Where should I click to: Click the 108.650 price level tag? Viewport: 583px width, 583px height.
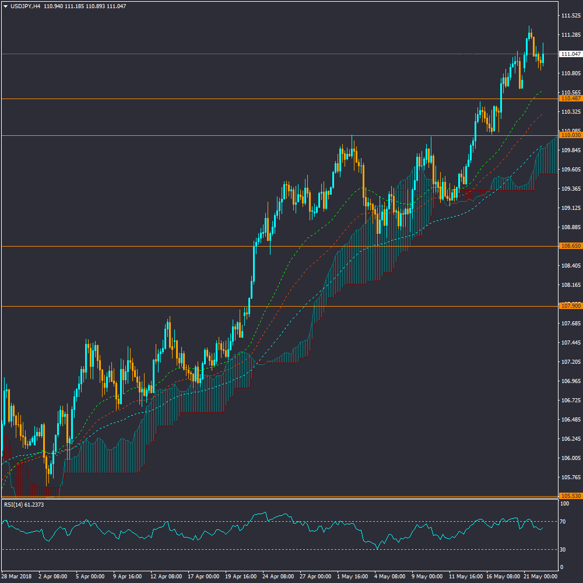570,246
